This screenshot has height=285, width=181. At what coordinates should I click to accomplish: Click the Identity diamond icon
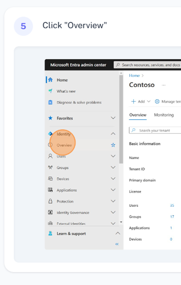[x=51, y=134]
